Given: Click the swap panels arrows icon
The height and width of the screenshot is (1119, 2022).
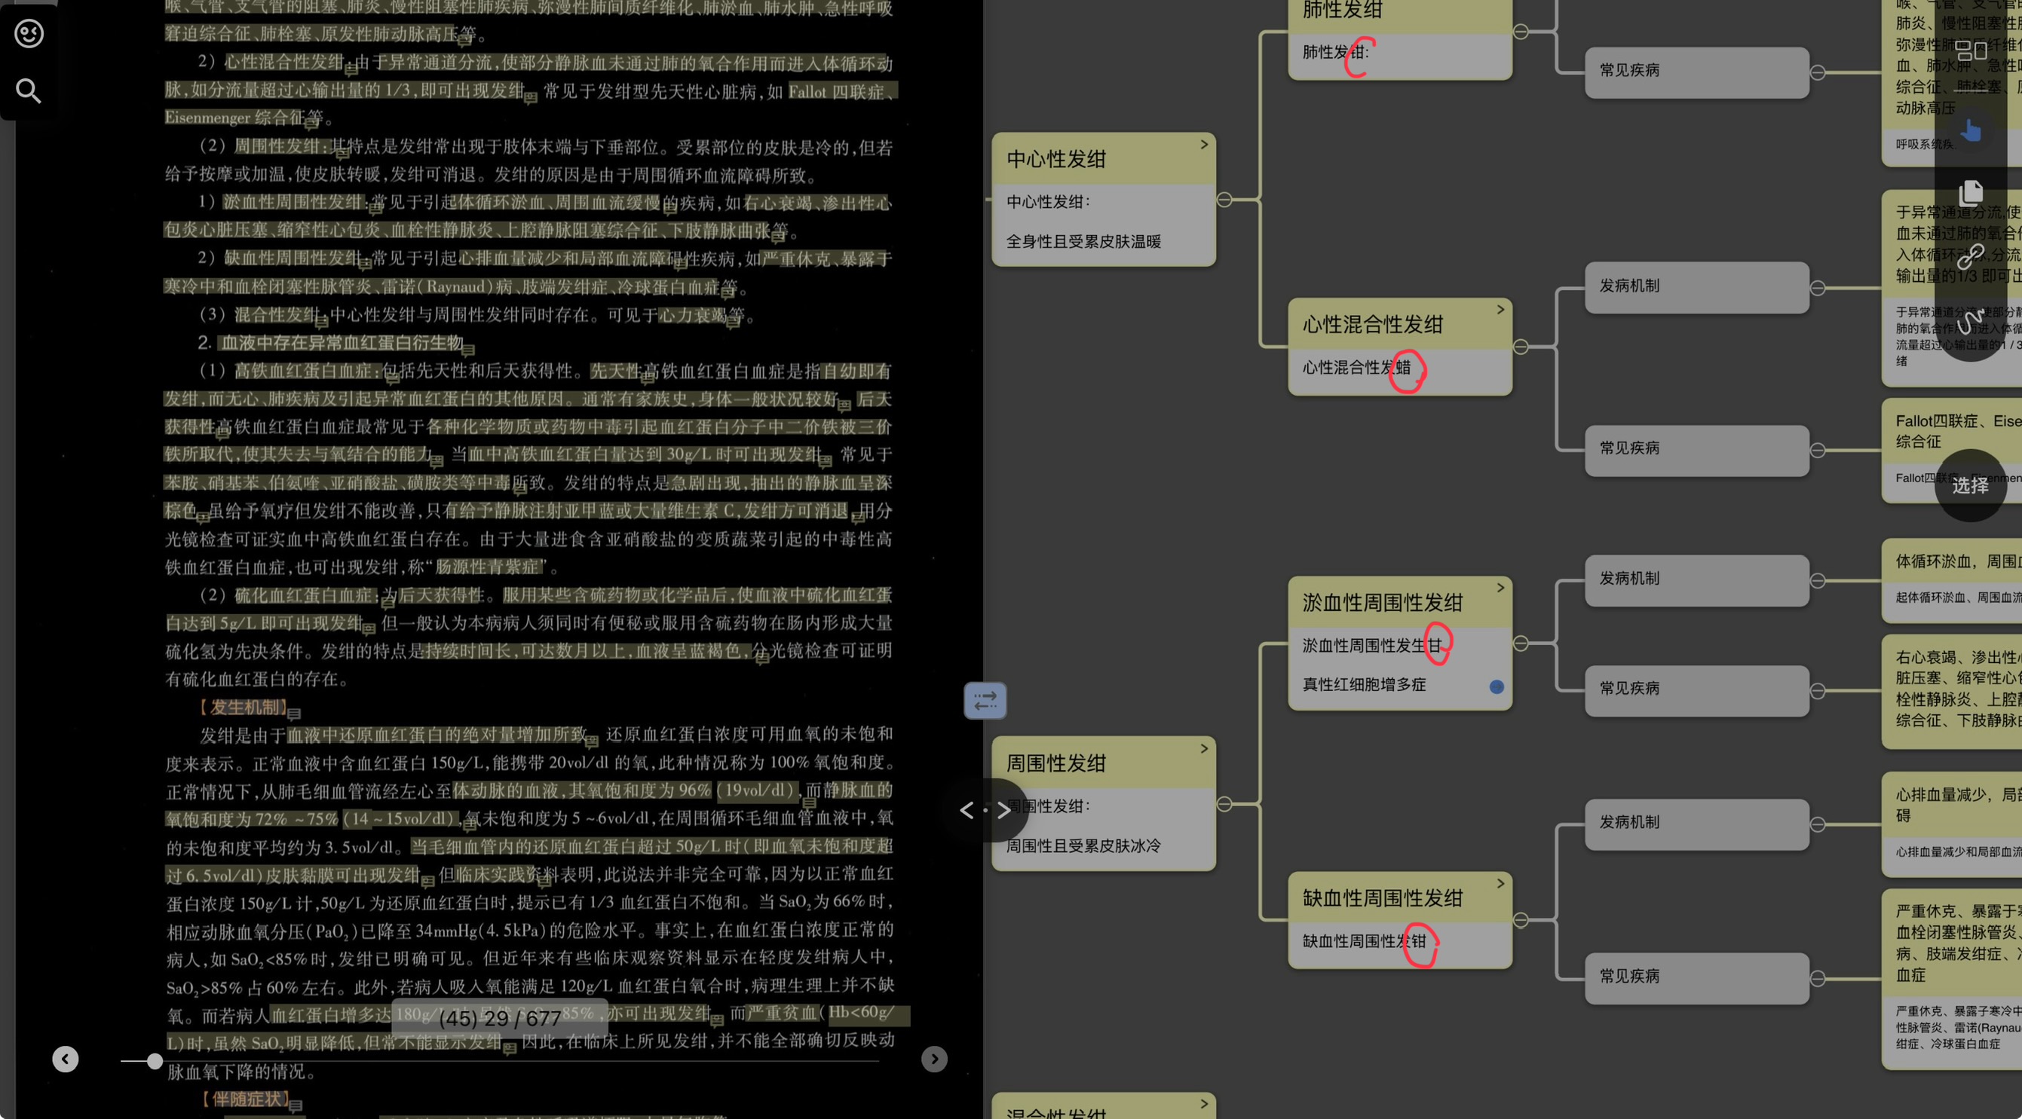Looking at the screenshot, I should pyautogui.click(x=985, y=700).
